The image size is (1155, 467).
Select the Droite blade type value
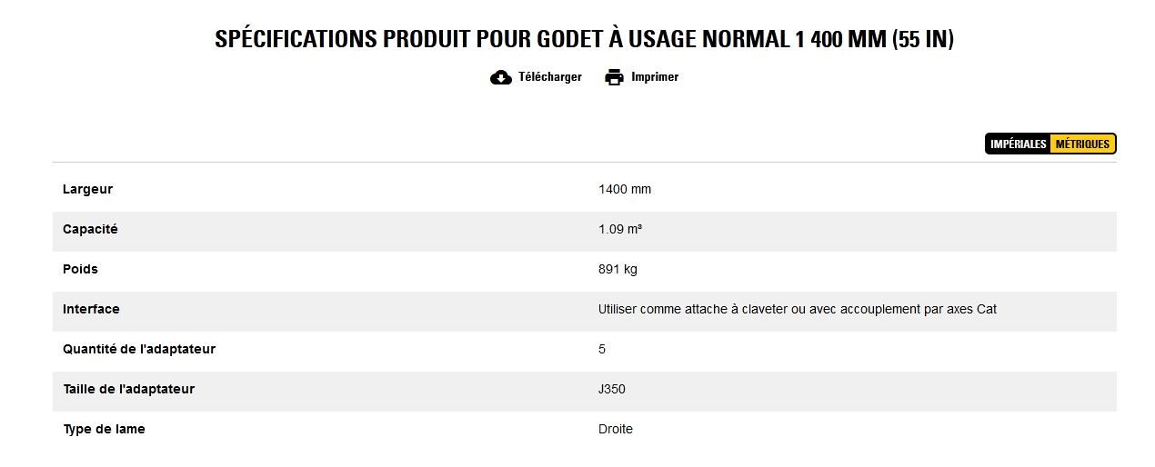(616, 430)
